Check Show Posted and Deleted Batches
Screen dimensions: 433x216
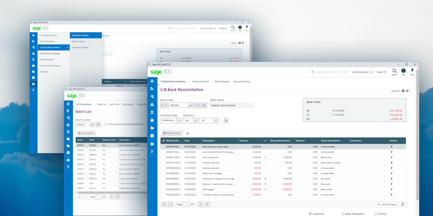[106, 124]
